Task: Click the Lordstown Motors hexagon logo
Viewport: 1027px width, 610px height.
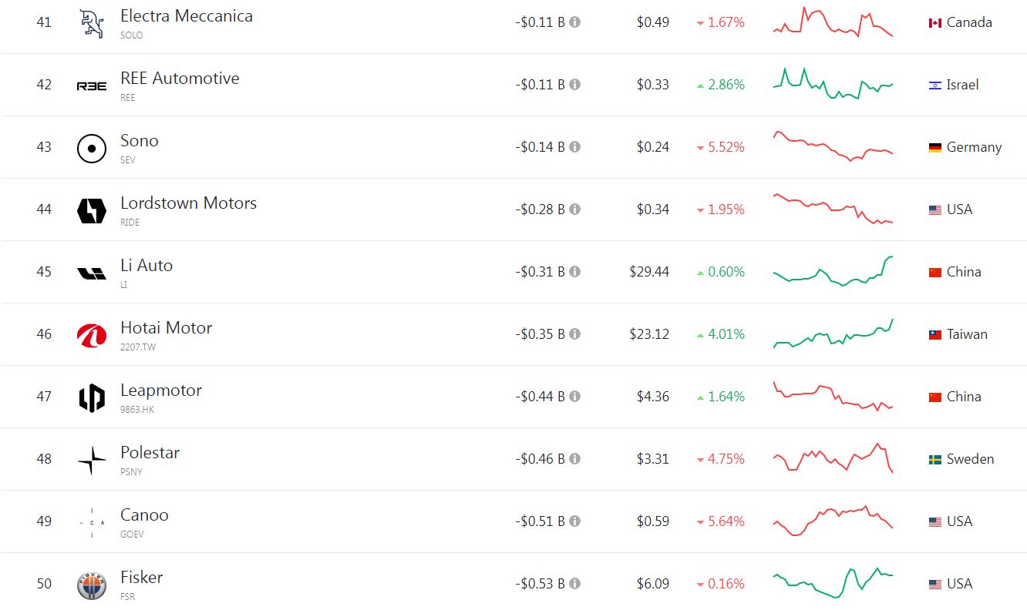Action: (x=92, y=210)
